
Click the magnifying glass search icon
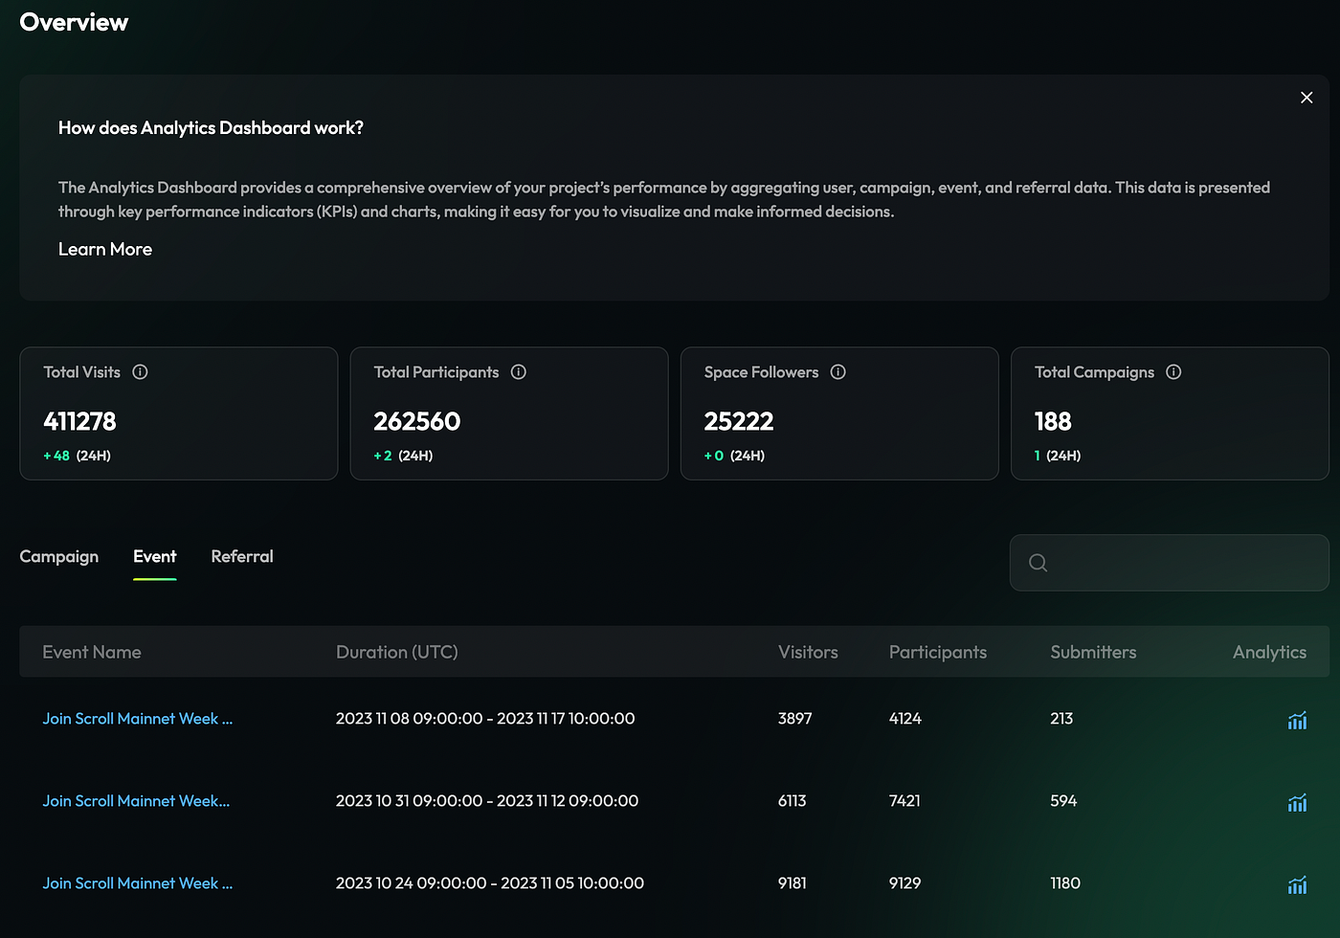(1038, 563)
